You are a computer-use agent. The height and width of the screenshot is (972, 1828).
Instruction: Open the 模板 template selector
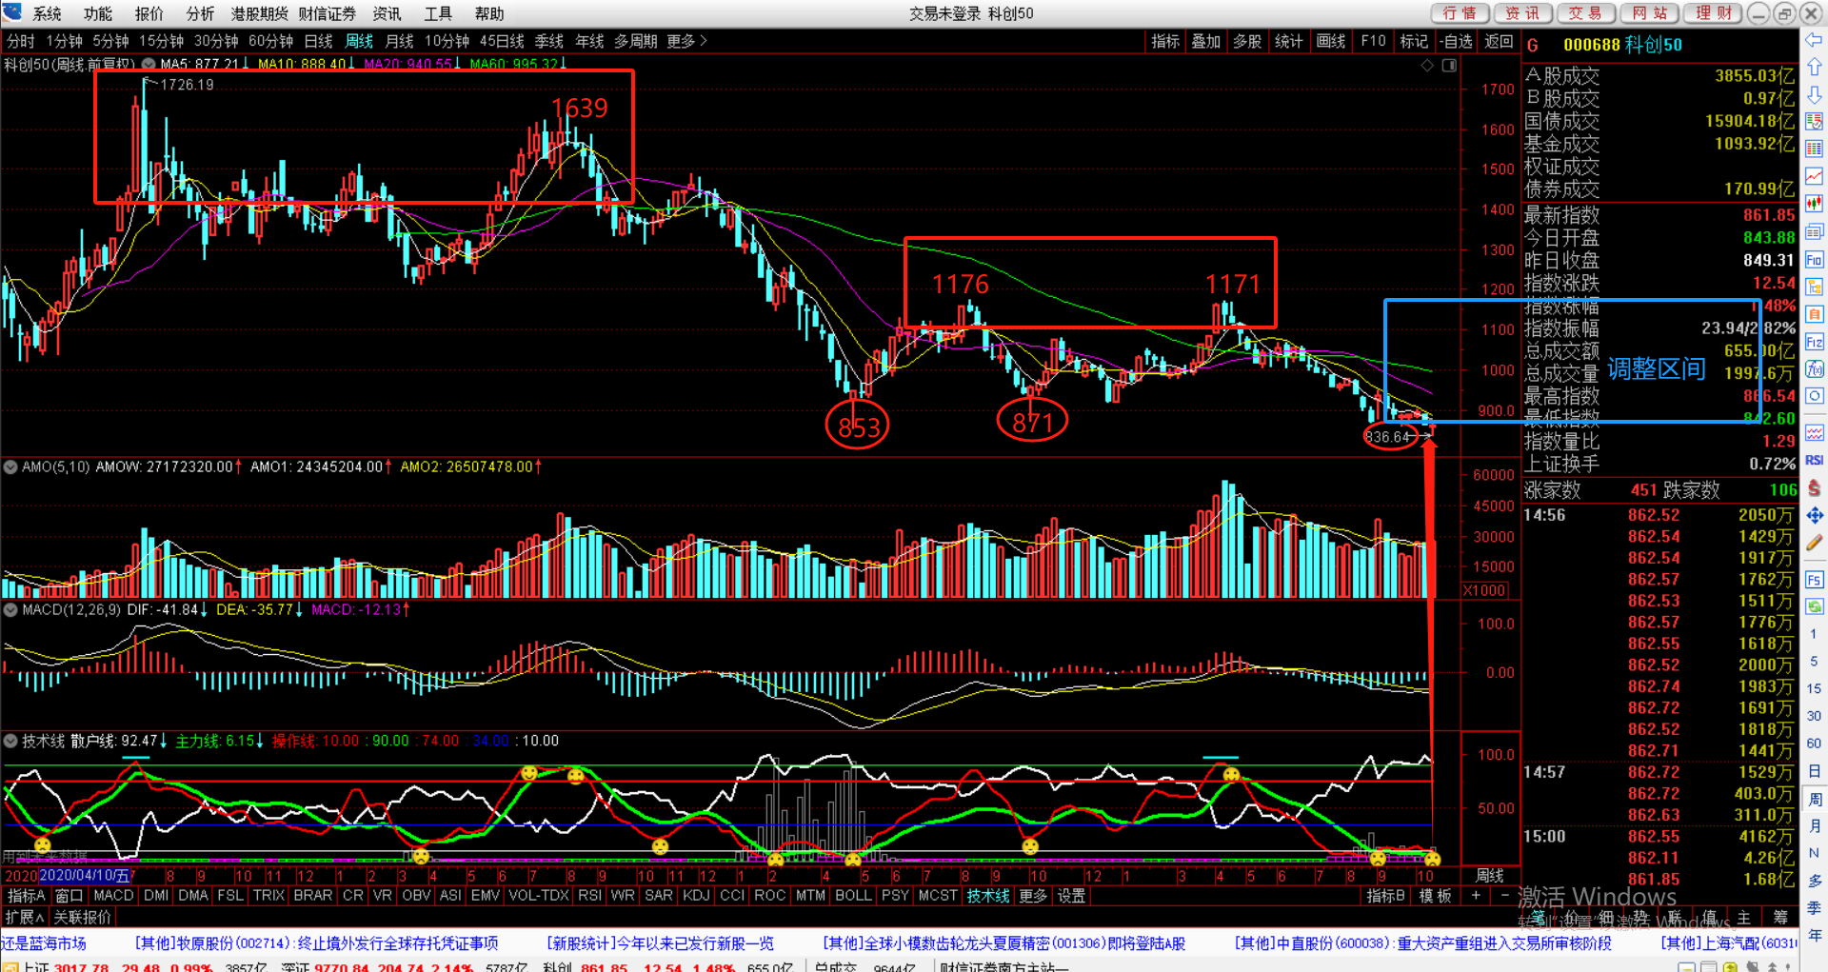(x=1436, y=896)
